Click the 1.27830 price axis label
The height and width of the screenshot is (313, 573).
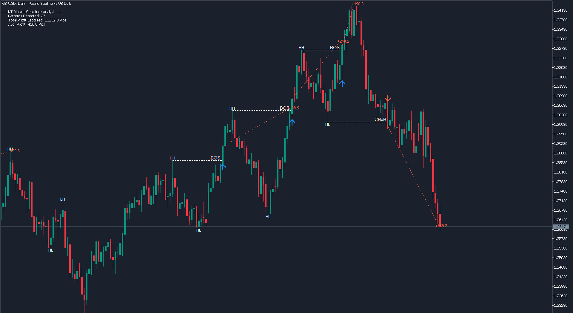[560, 182]
